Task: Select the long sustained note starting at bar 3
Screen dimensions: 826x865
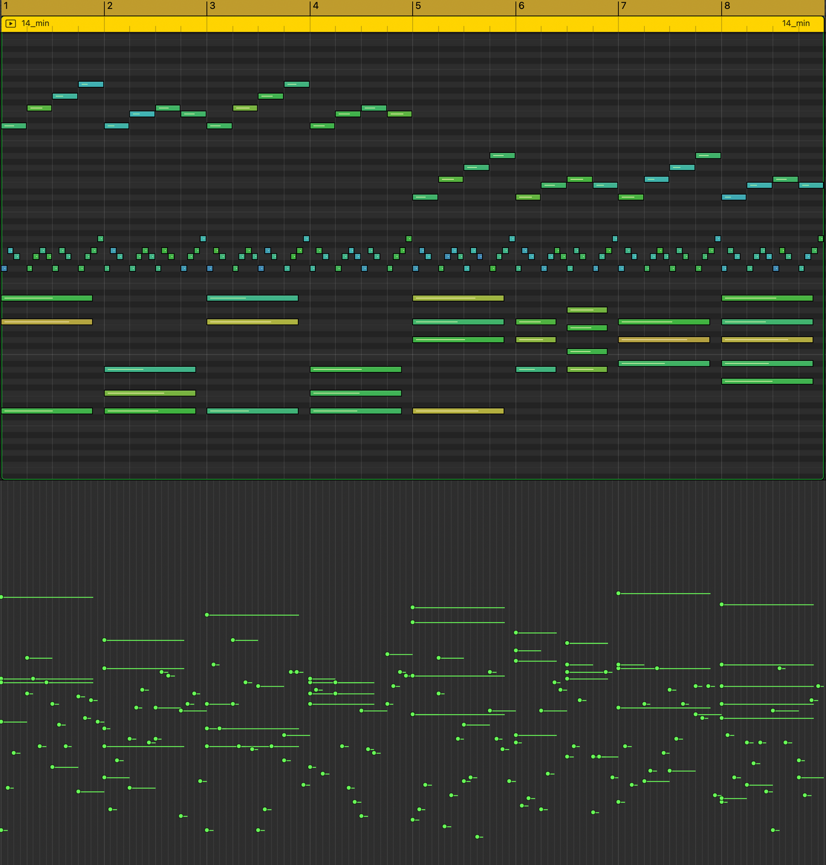Action: [252, 298]
